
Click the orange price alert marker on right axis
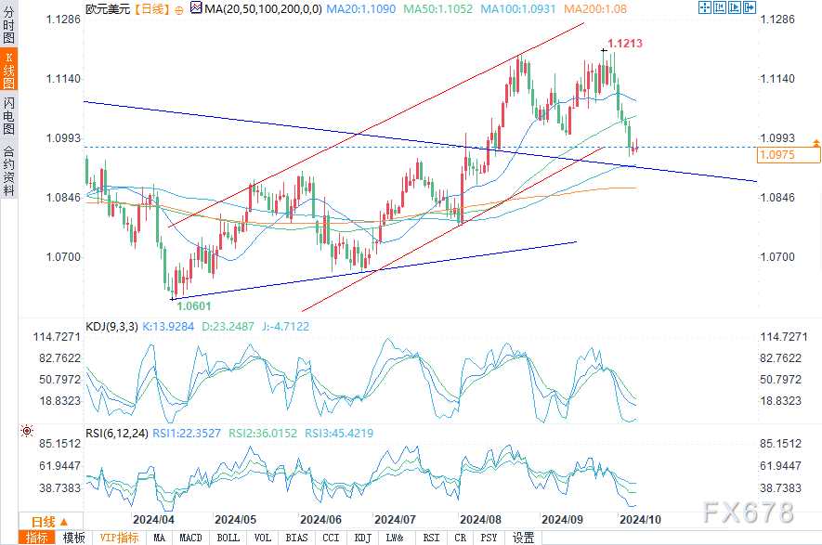click(815, 142)
